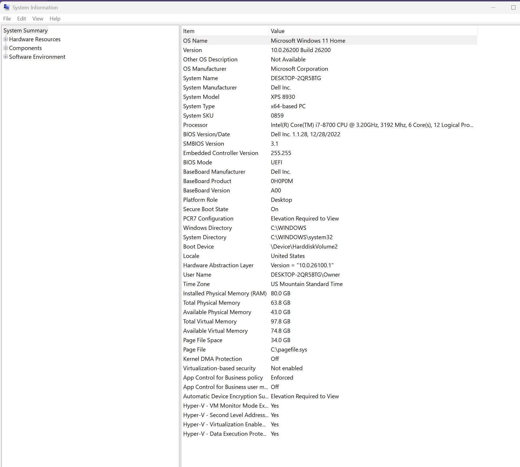Click the value 10.0.26200 Build 26200
The width and height of the screenshot is (520, 467).
pos(301,50)
